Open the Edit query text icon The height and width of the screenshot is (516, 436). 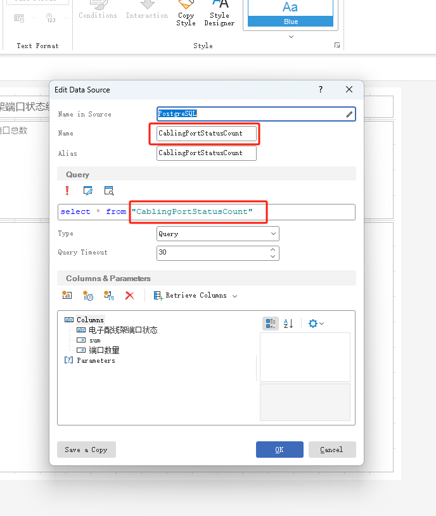tap(88, 191)
